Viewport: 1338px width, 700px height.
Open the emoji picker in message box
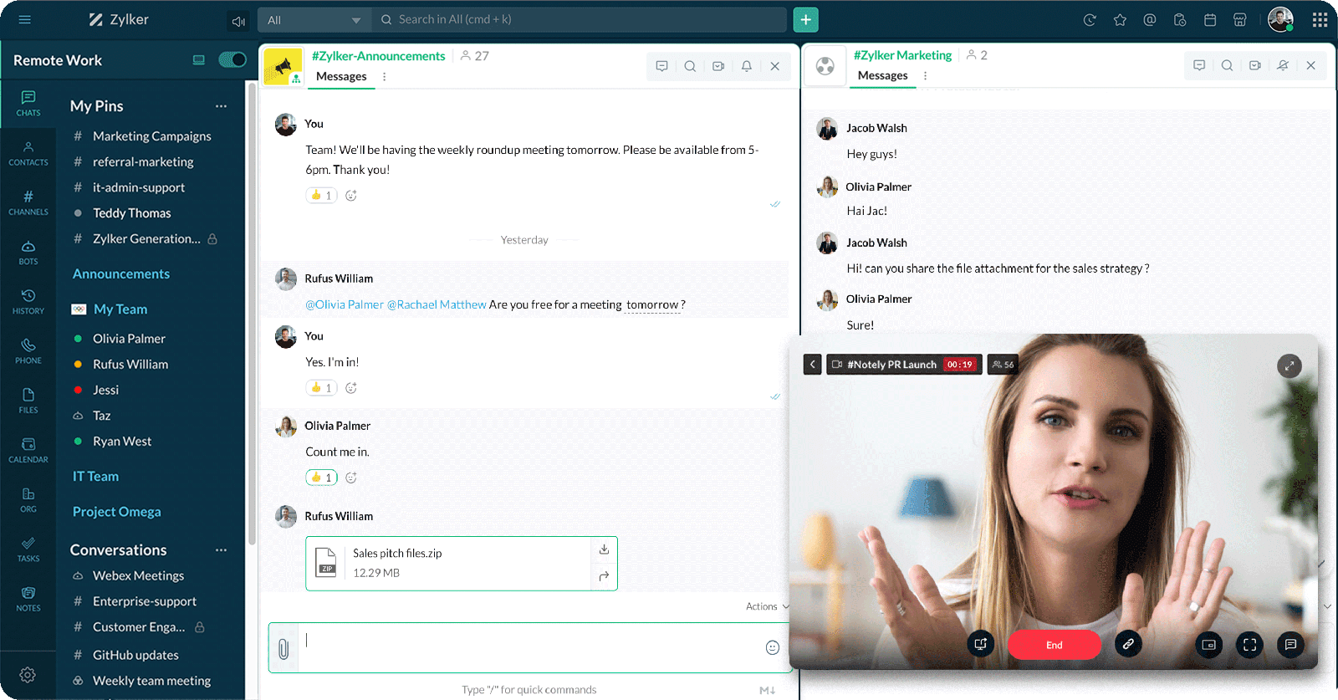(772, 647)
